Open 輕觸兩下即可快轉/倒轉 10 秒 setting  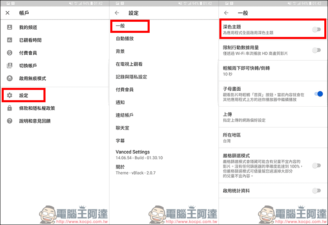(273, 71)
